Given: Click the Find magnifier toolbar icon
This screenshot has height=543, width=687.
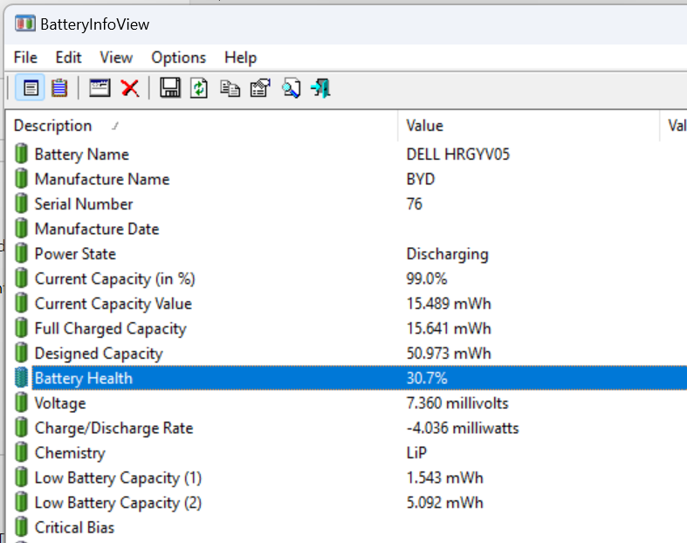Looking at the screenshot, I should coord(292,88).
